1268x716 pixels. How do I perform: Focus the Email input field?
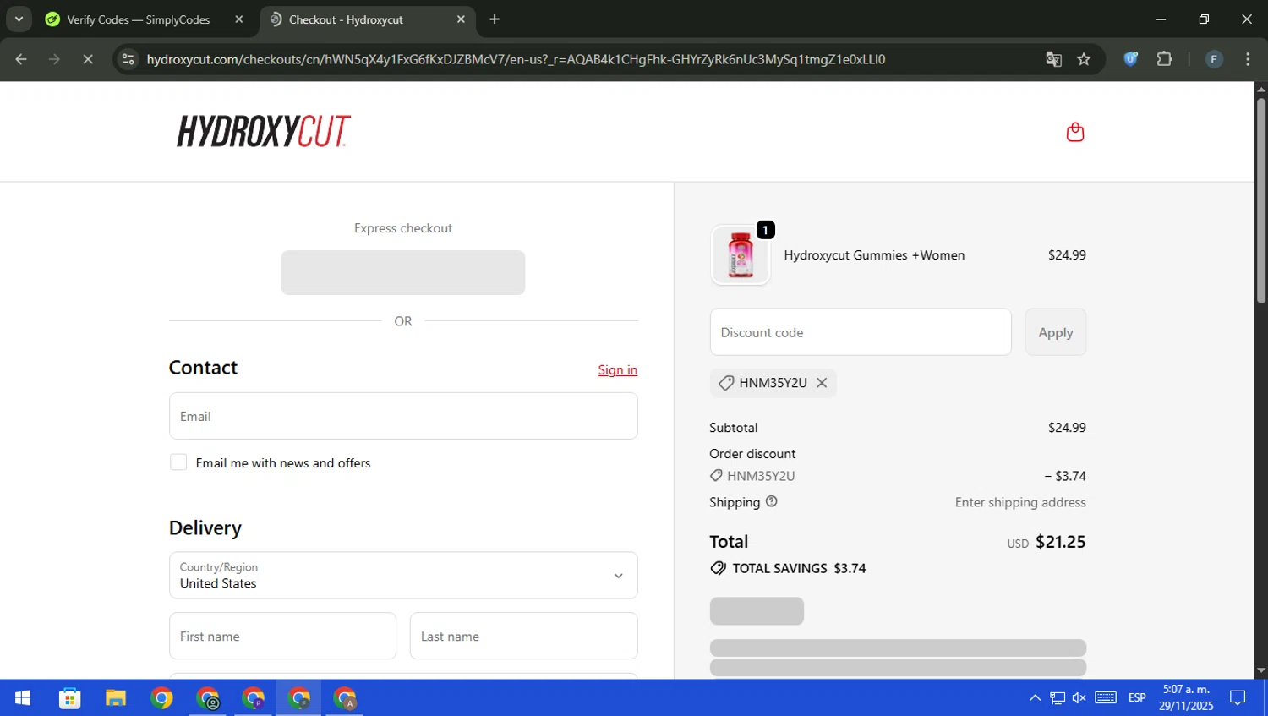(403, 416)
